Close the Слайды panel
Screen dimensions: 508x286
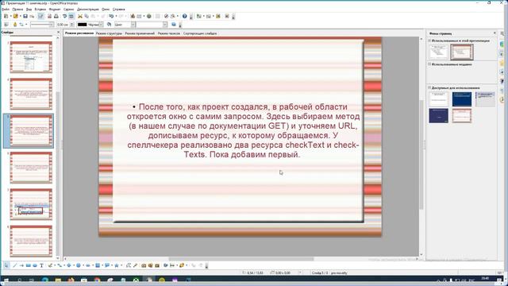tap(58, 32)
